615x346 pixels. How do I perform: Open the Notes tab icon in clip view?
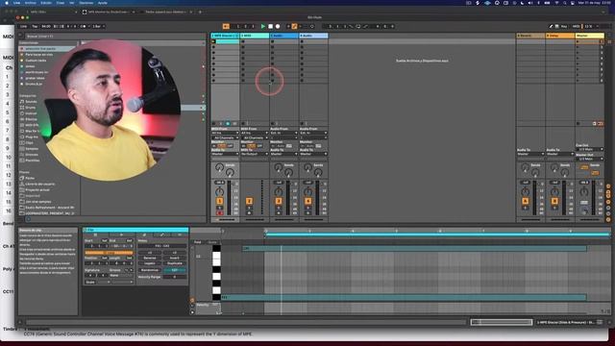point(144,235)
